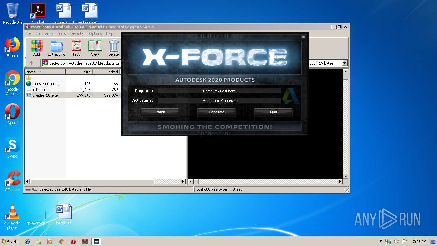Click the Activation input field
Screen dimensions: 437x246
point(220,101)
